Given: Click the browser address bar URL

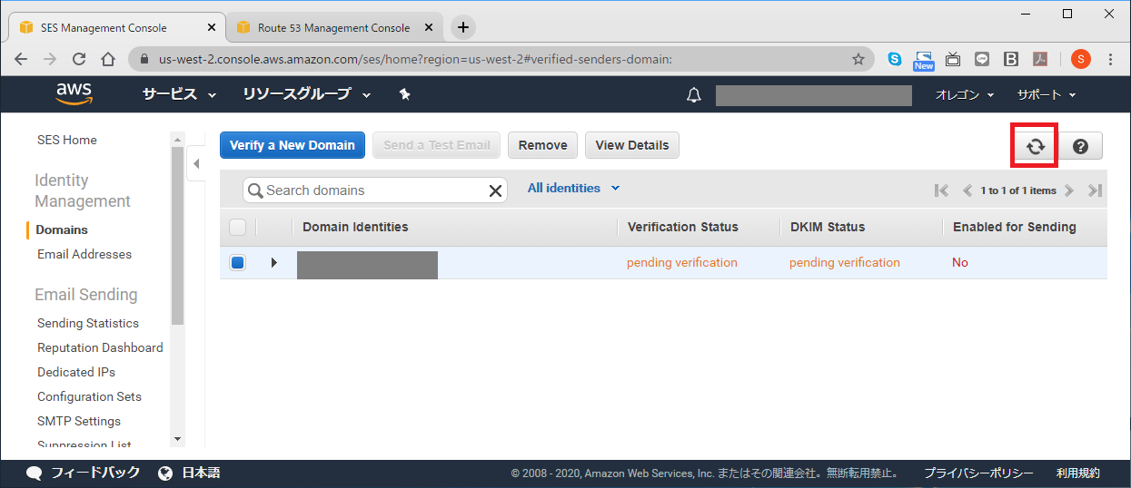Looking at the screenshot, I should pyautogui.click(x=415, y=59).
